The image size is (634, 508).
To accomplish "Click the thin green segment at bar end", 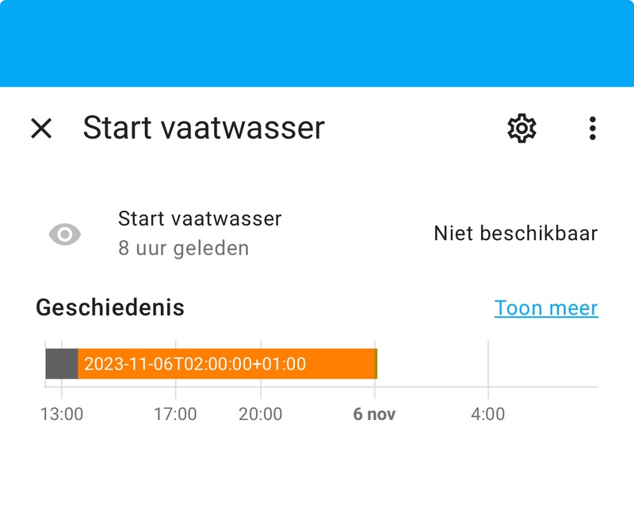I will 376,364.
